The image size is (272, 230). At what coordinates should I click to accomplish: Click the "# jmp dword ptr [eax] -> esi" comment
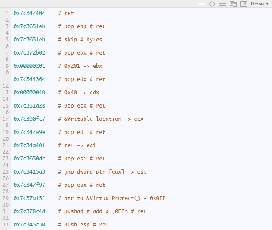102,172
